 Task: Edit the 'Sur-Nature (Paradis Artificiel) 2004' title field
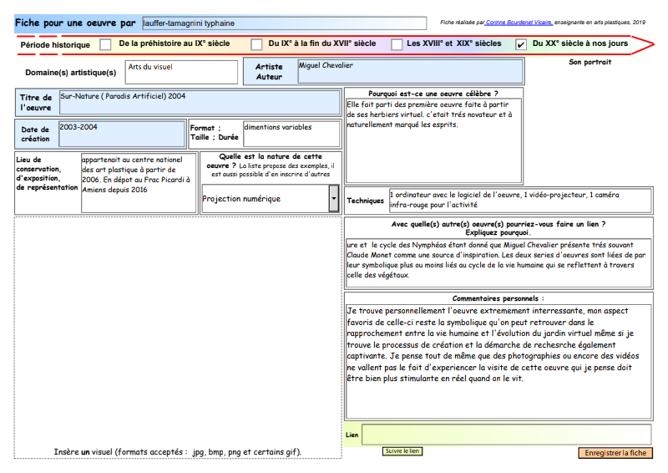point(204,103)
